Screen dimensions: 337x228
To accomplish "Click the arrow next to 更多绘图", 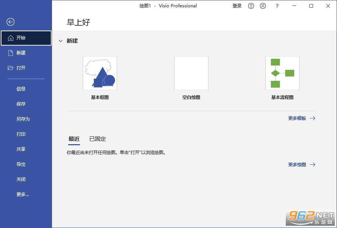I will point(313,165).
